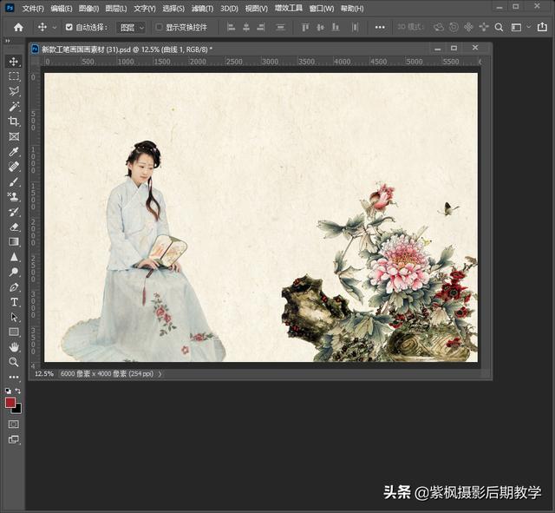Click the document size info 6000 像素 x 4000 像素

coord(107,373)
